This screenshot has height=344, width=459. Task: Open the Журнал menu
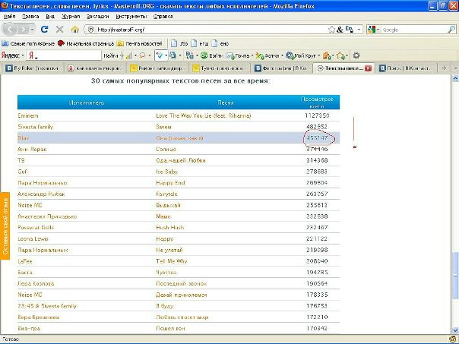[x=71, y=17]
